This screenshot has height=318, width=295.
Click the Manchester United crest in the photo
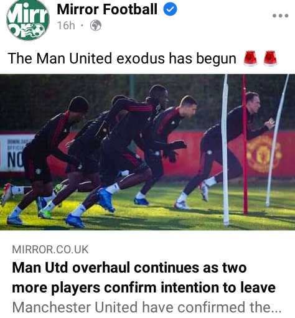point(263,154)
